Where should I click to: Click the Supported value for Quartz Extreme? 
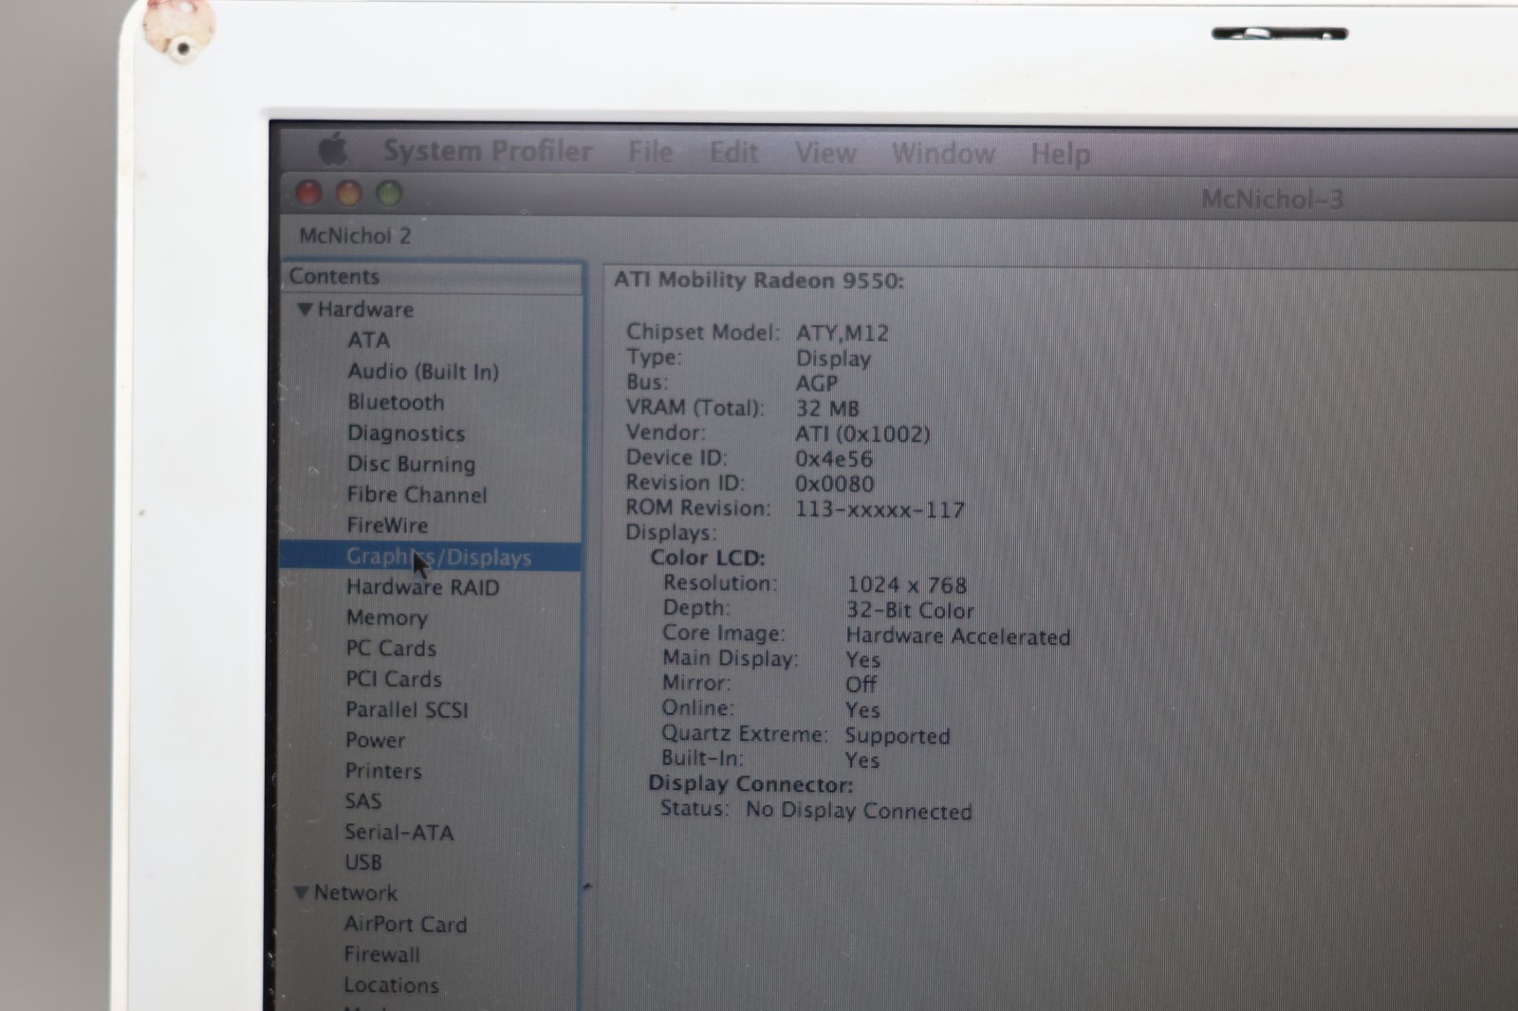897,736
